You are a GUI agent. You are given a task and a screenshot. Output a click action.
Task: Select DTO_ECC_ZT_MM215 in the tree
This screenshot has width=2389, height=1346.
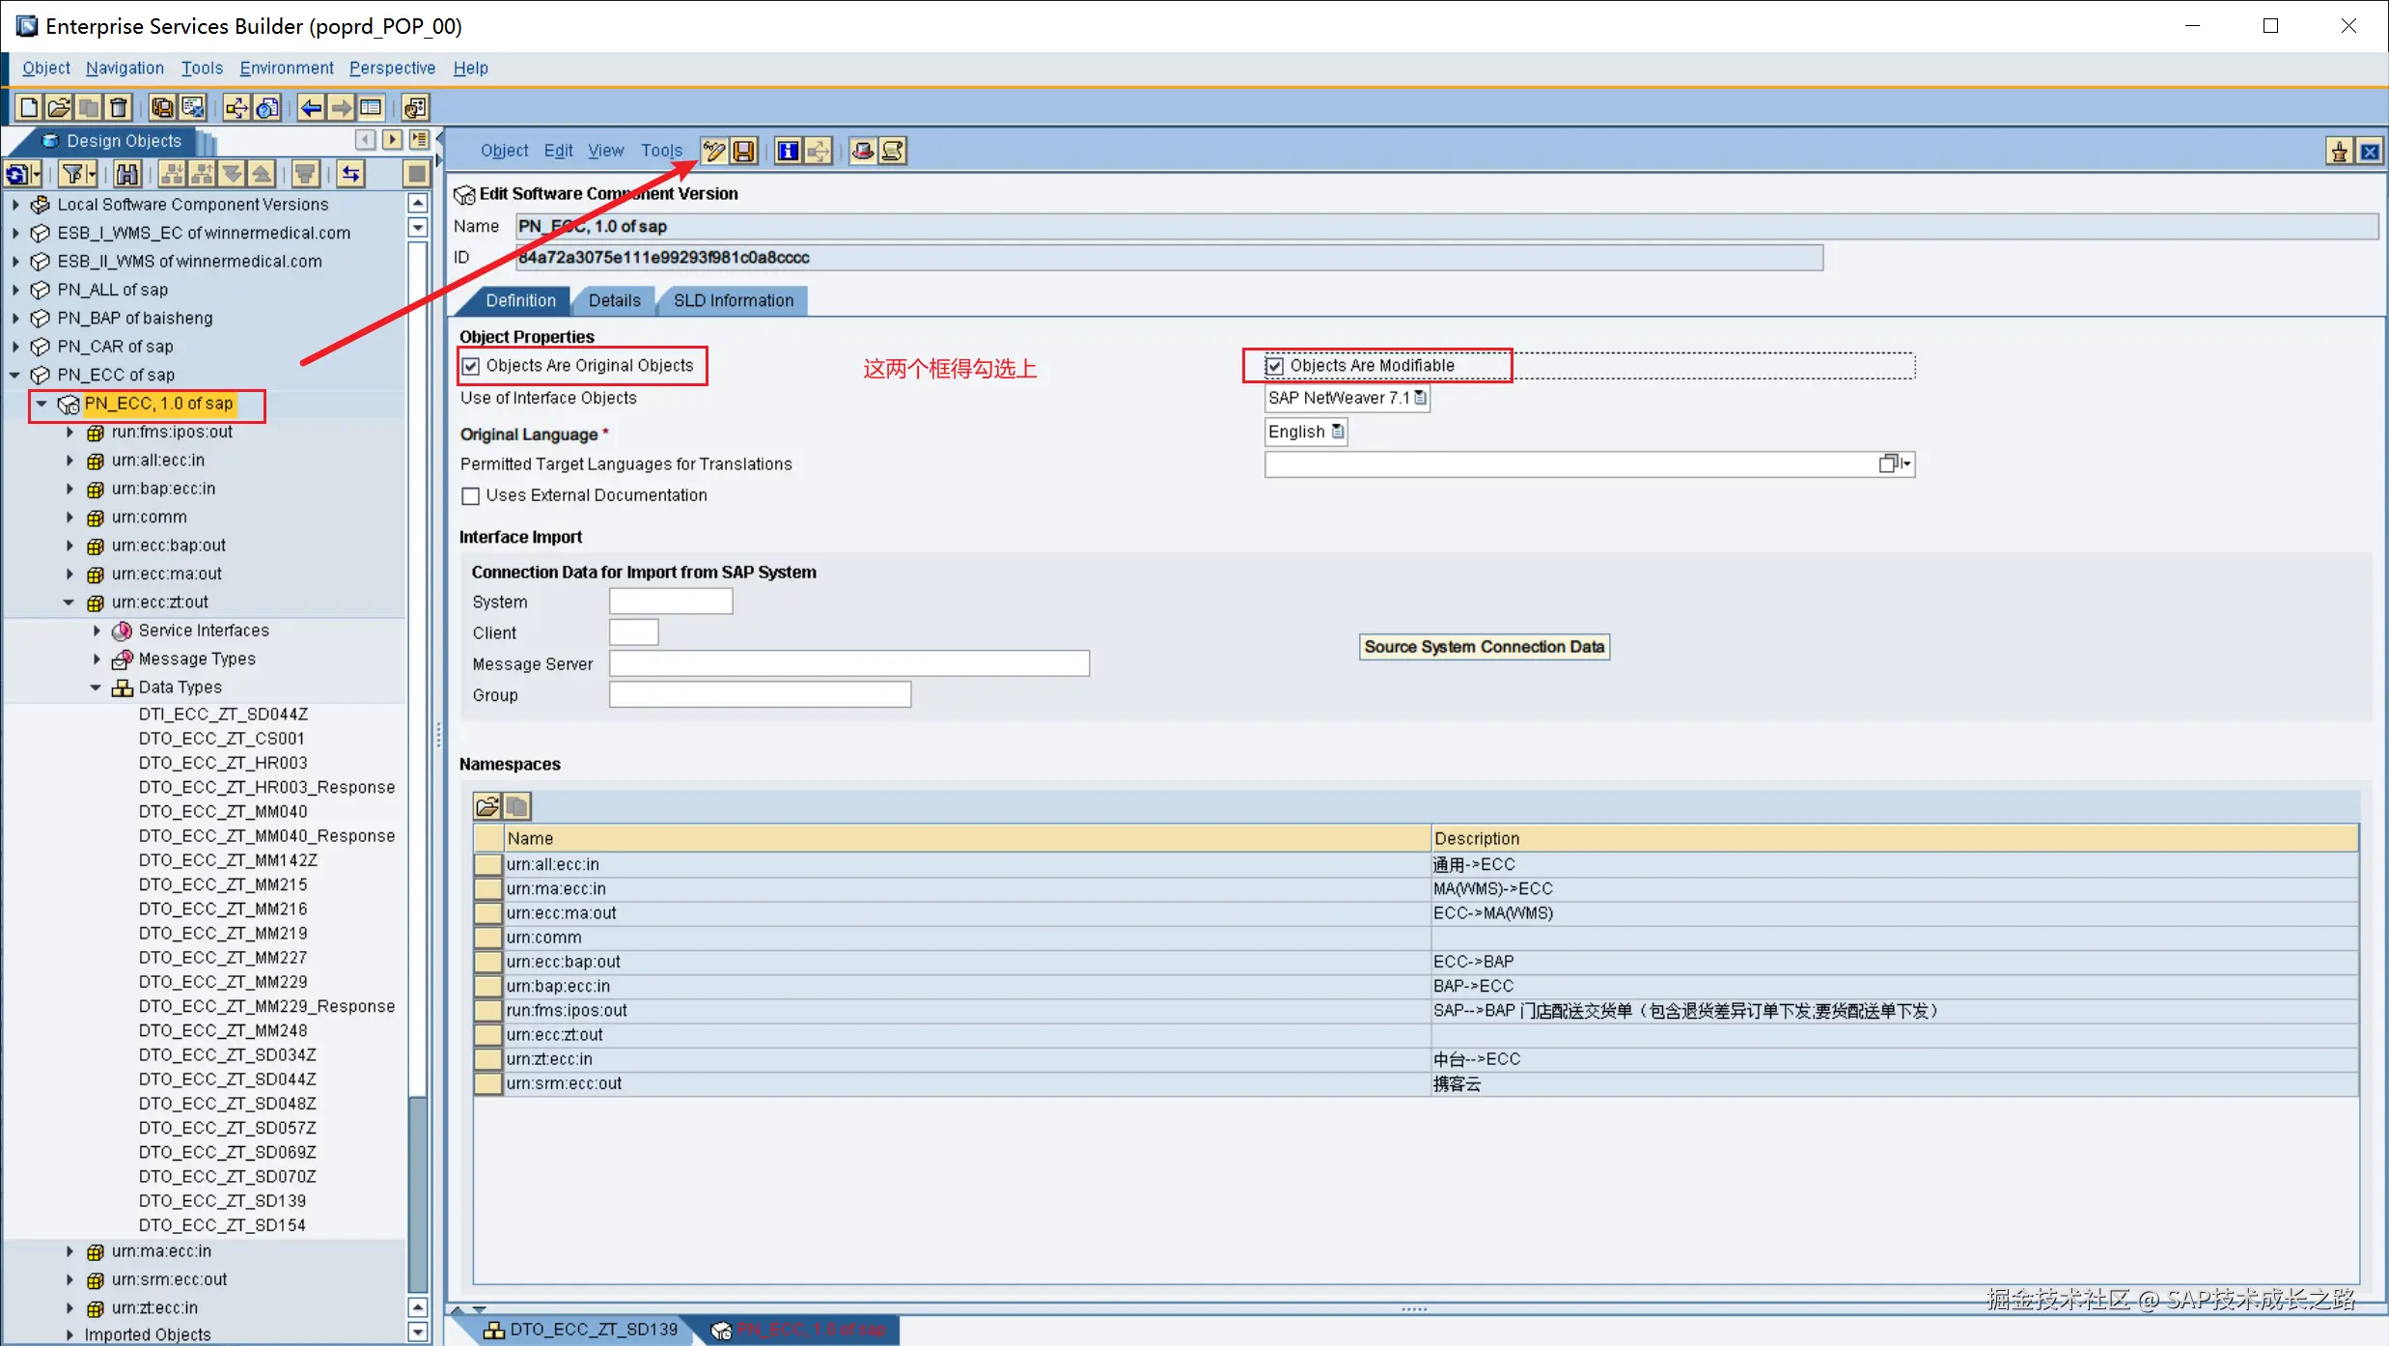(223, 884)
